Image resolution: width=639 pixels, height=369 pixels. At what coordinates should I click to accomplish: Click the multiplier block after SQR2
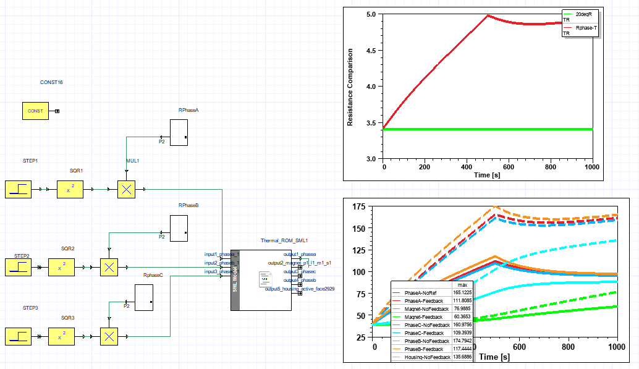(109, 268)
